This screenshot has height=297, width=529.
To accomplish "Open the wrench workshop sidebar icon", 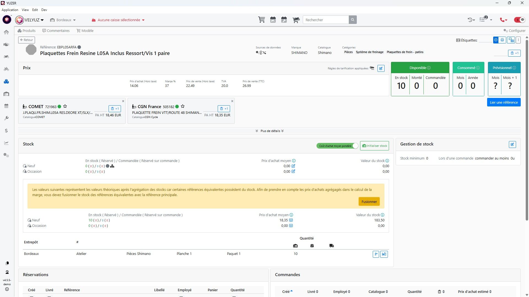I will [6, 118].
